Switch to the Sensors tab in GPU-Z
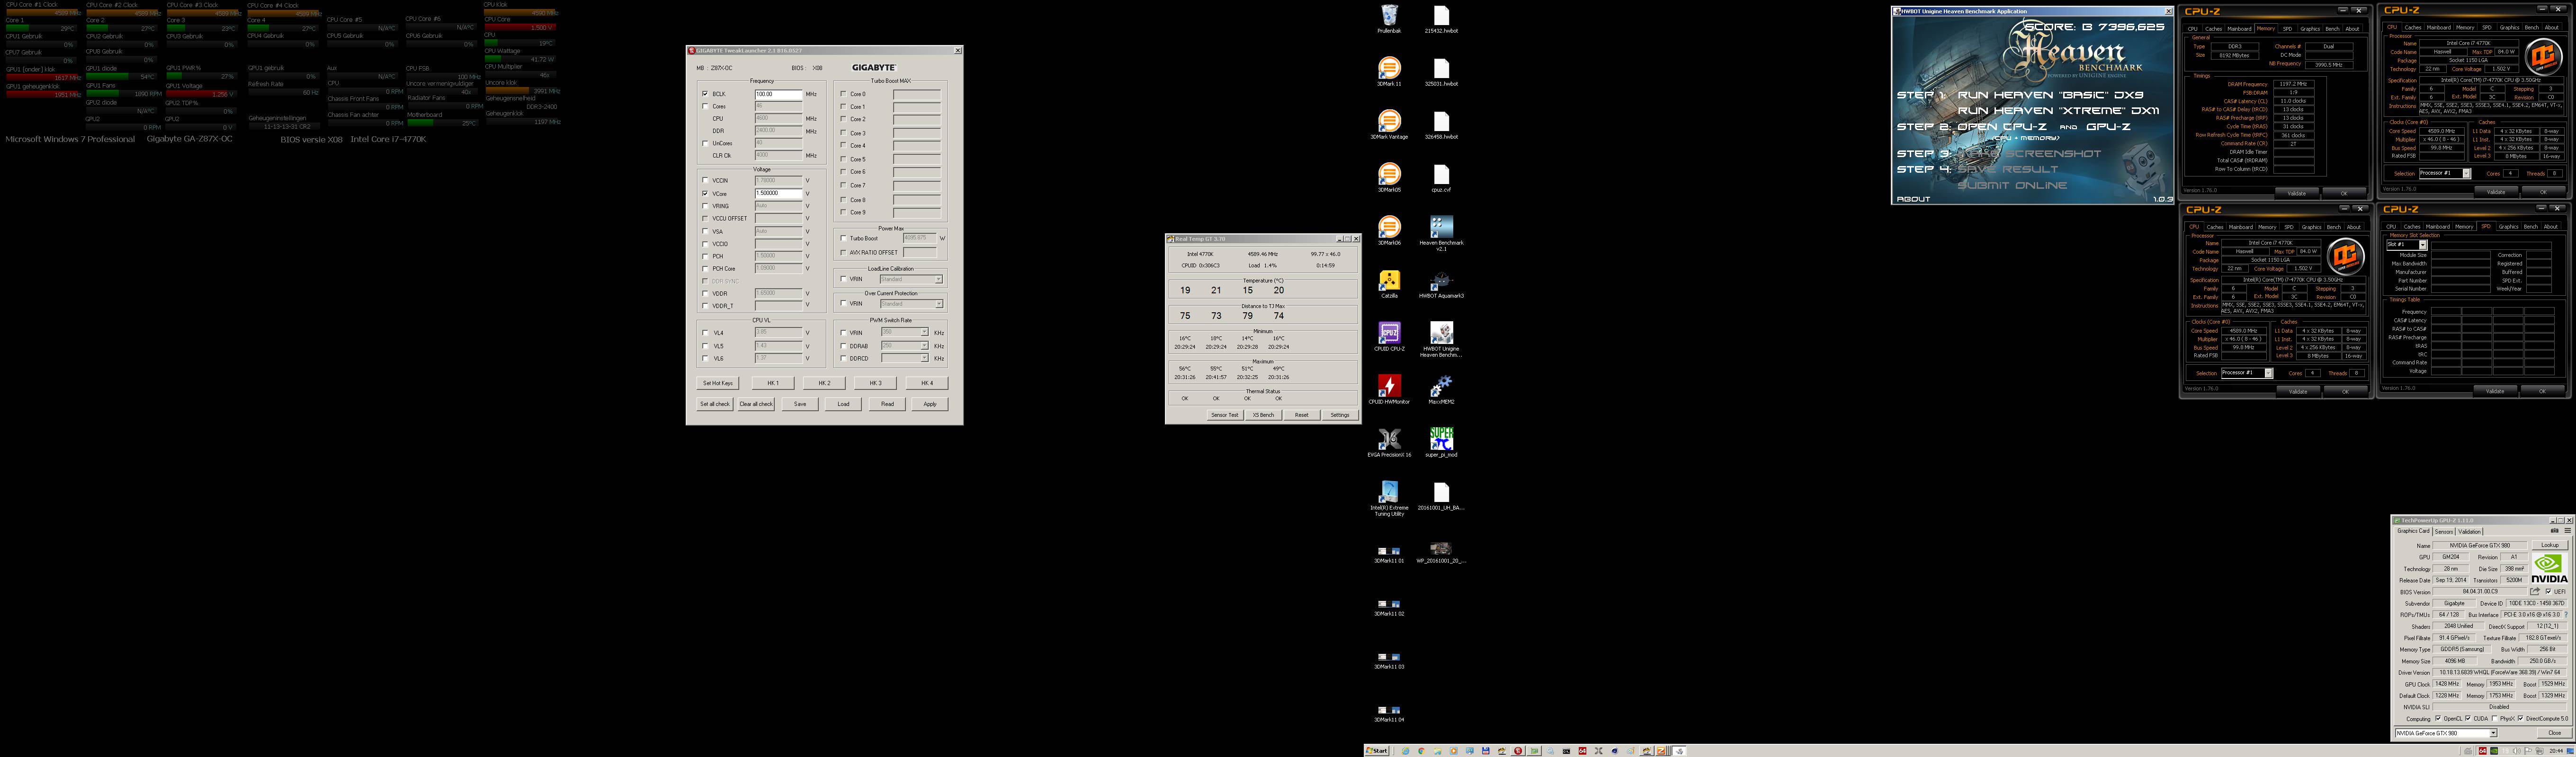This screenshot has width=2576, height=757. coord(2444,531)
